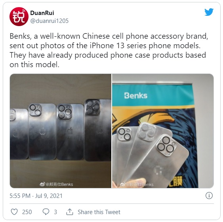This screenshot has height=222, width=223.
Task: Open right photo with Benks banner
Action: [163, 131]
